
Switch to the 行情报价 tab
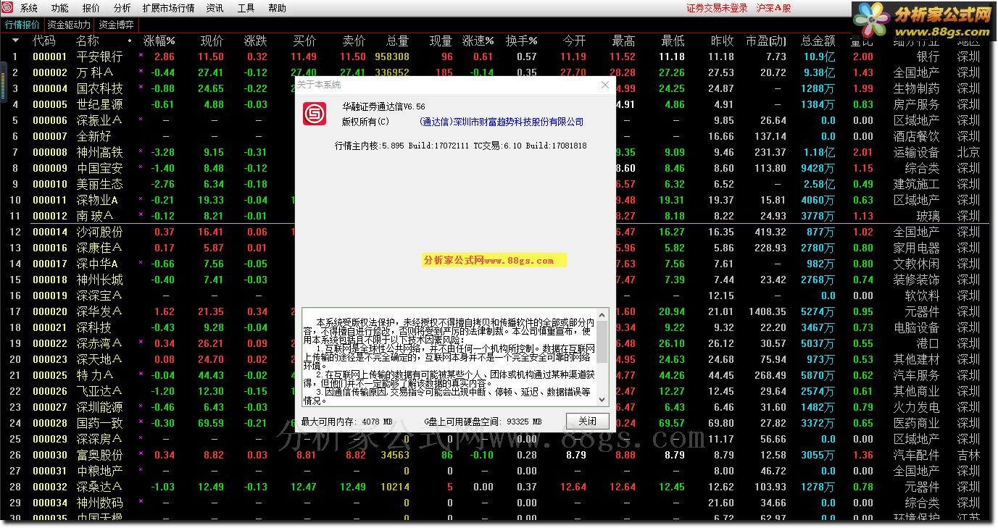(22, 25)
